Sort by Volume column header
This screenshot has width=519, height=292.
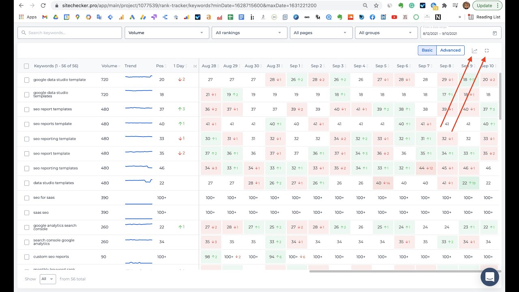coord(110,66)
